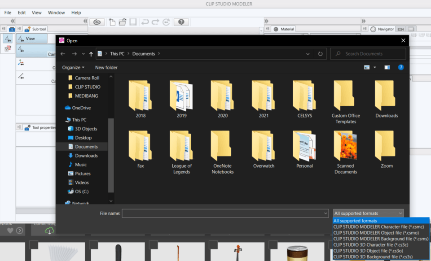Screen dimensions: 431x261
Task: Open recent locations dropdown beside forward arrow
Action: (84, 54)
